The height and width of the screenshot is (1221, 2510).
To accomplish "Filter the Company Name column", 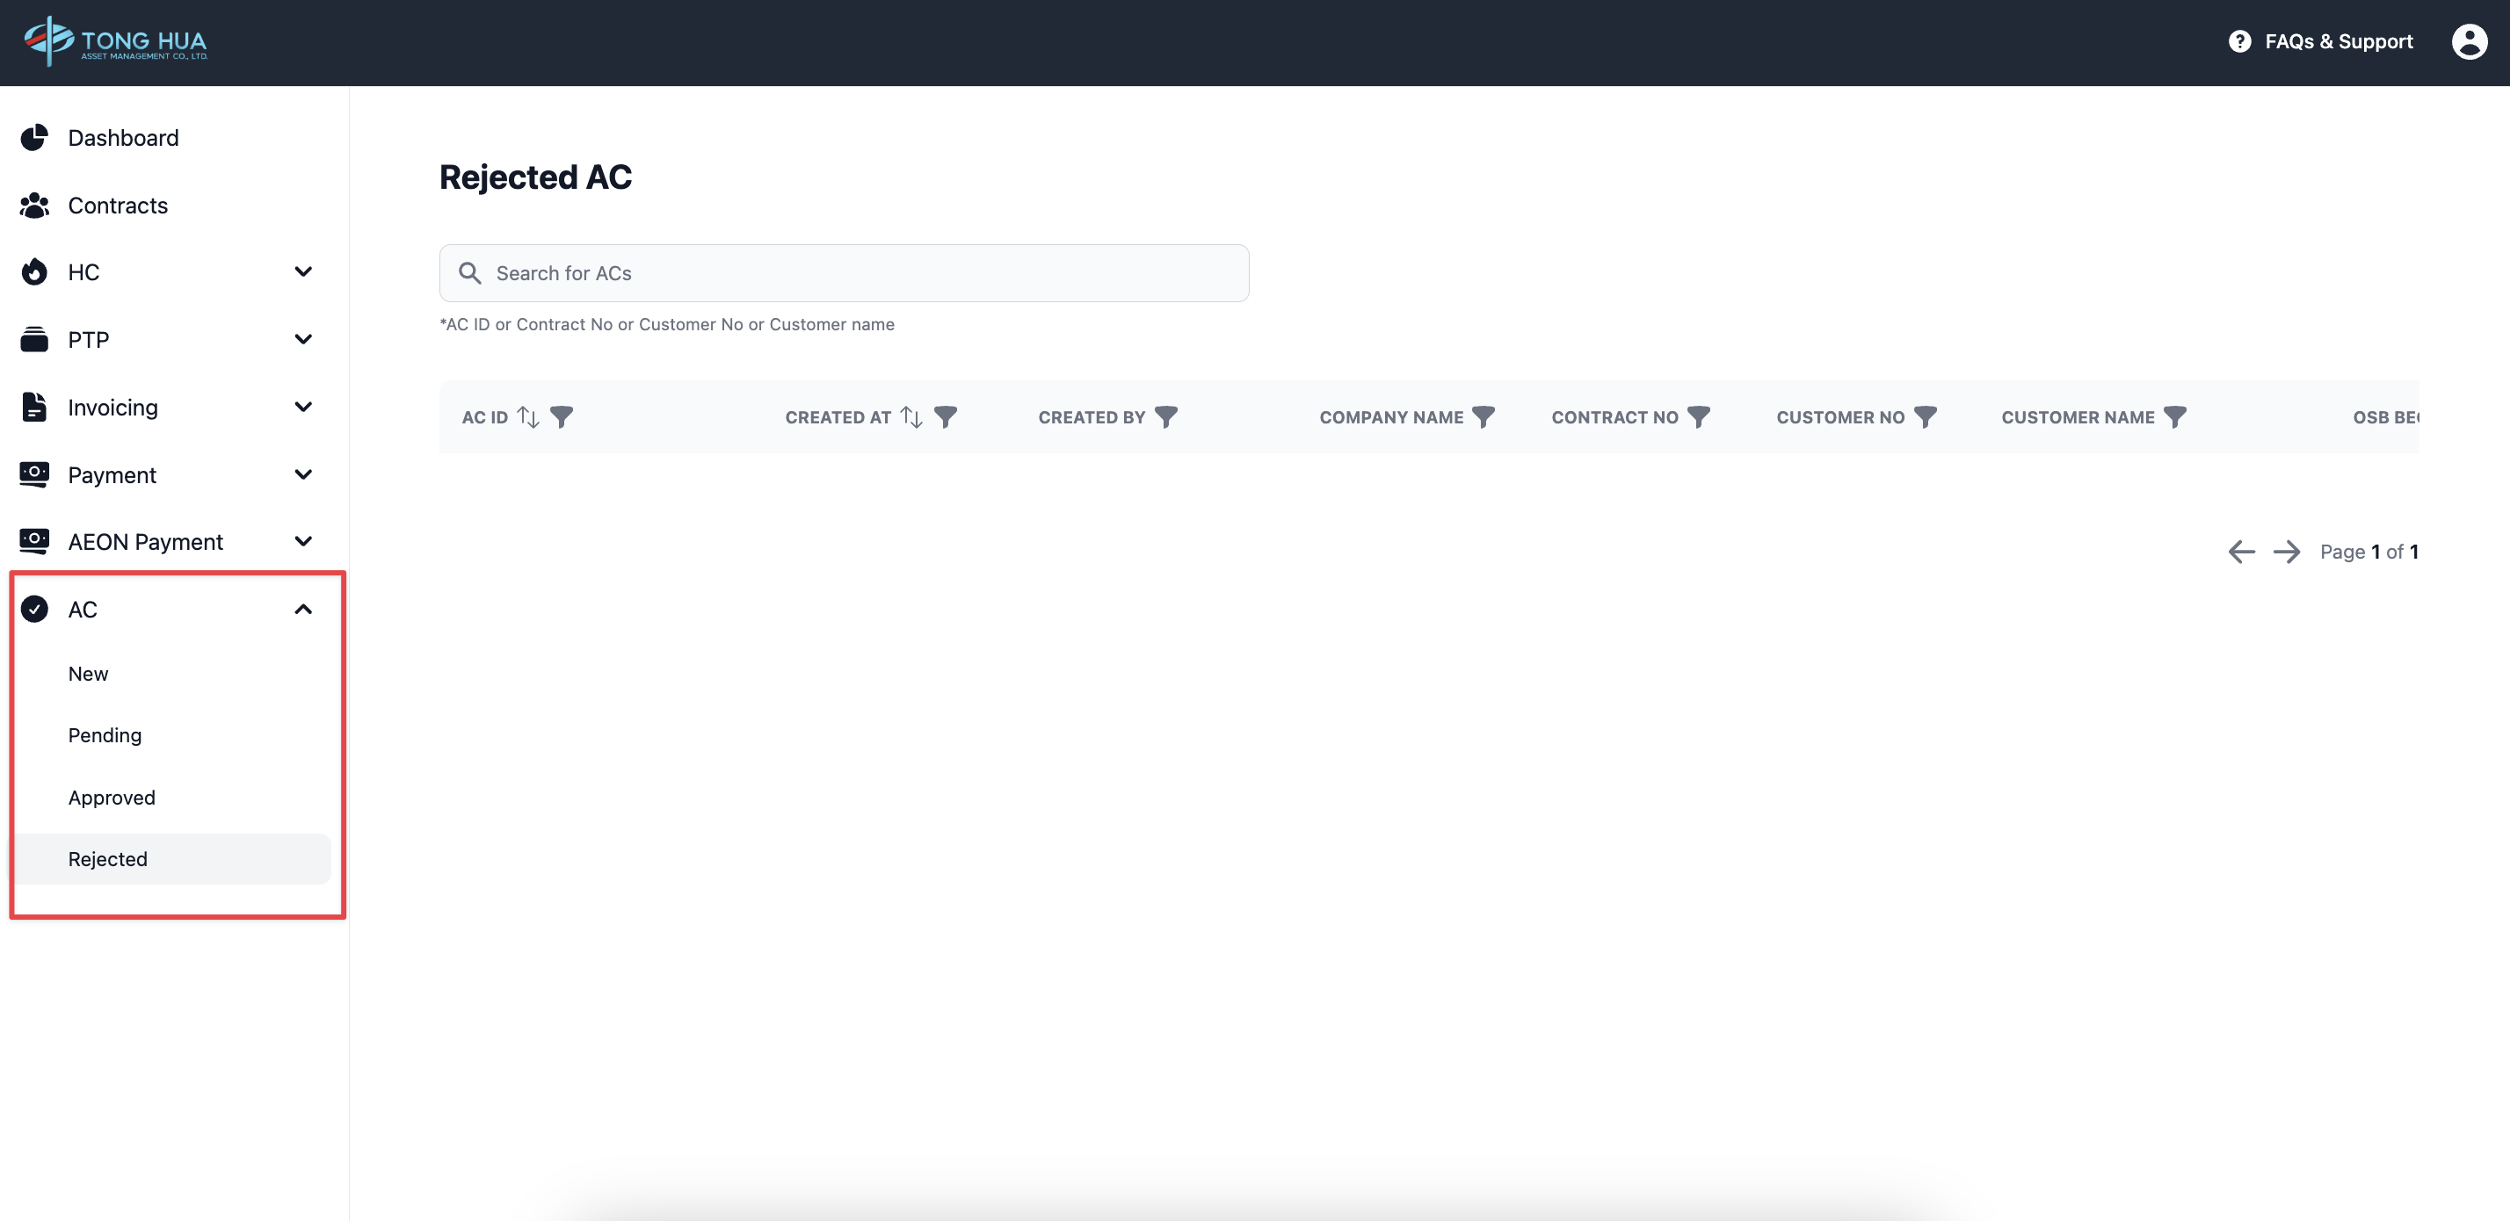I will 1483,416.
